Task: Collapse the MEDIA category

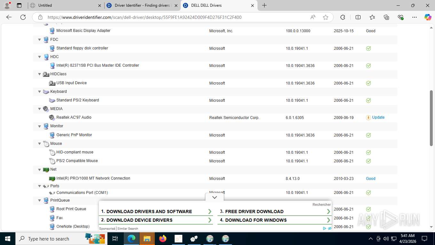Action: [40, 109]
